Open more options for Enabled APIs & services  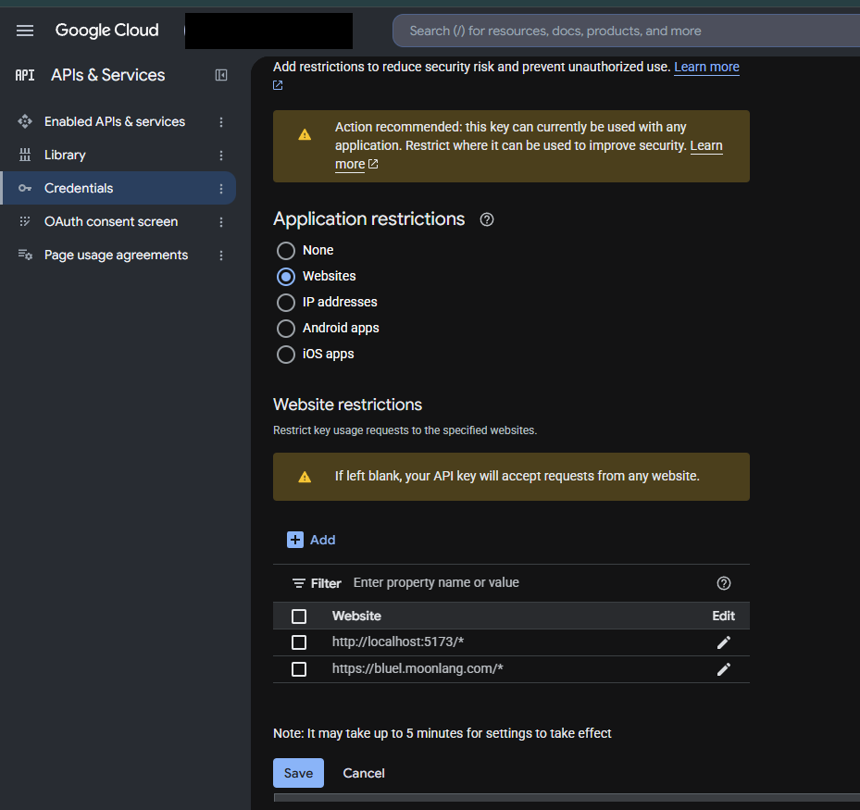tap(221, 122)
